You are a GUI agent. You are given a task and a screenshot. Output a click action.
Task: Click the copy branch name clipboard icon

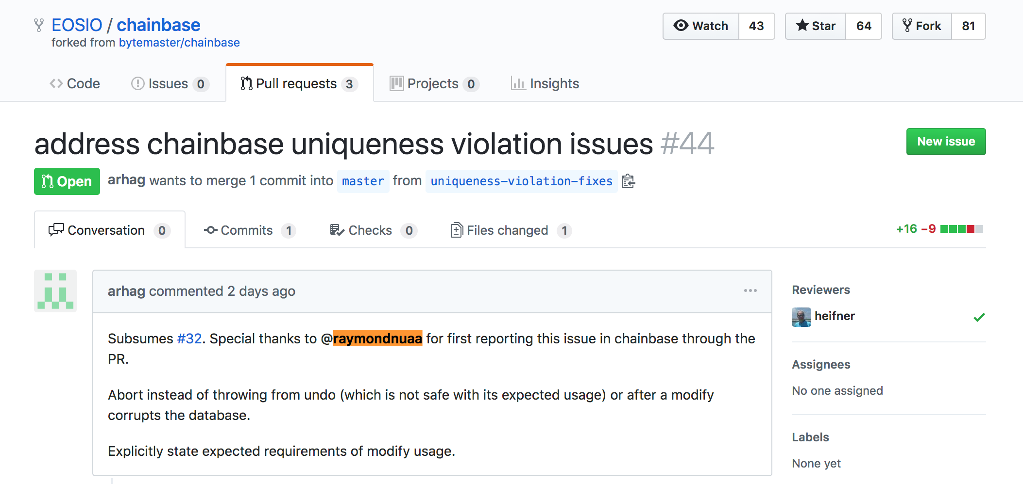628,181
